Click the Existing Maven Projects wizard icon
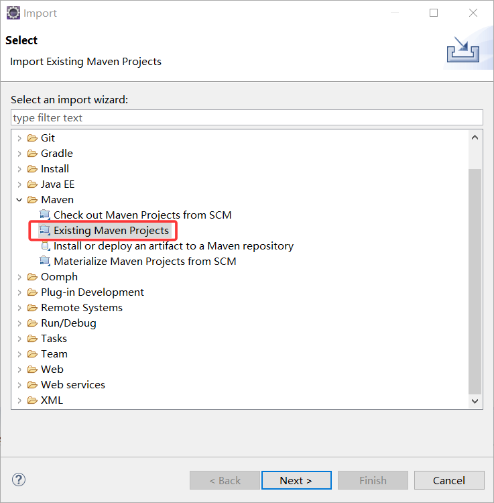 [x=45, y=230]
